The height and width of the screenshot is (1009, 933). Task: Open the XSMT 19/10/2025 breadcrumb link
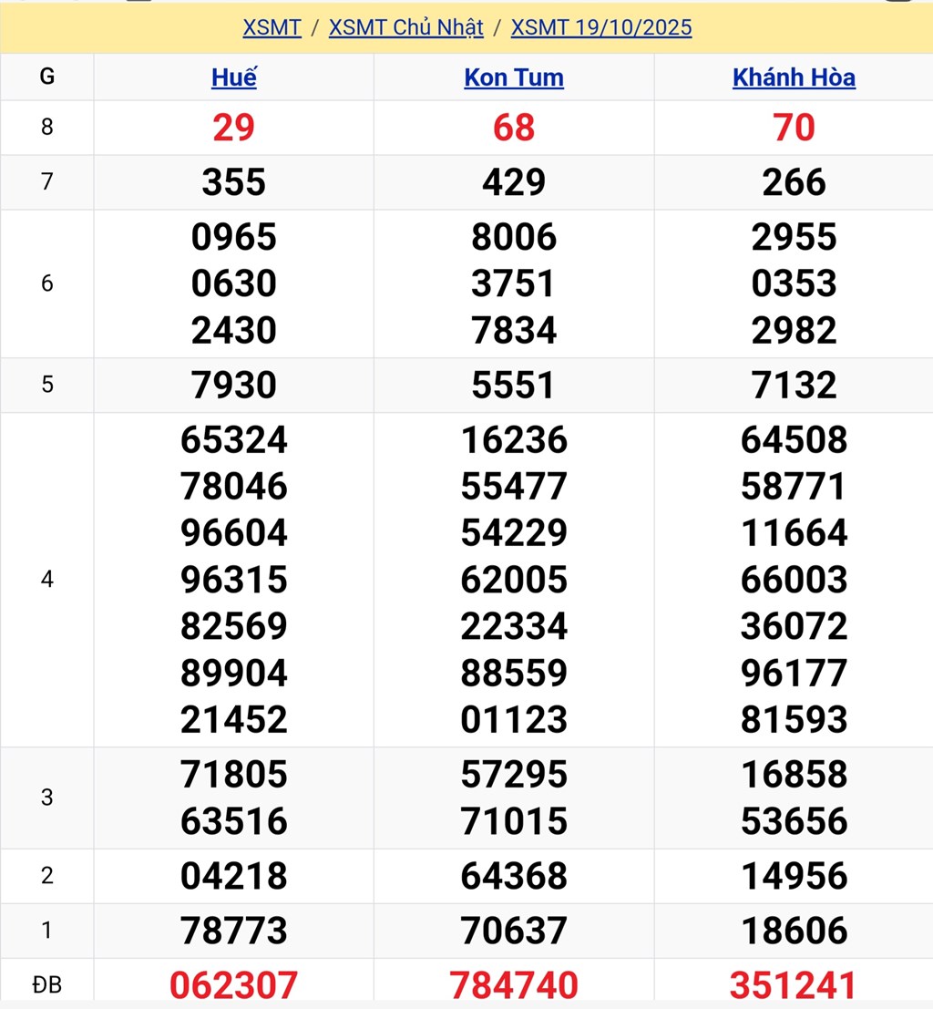601,27
